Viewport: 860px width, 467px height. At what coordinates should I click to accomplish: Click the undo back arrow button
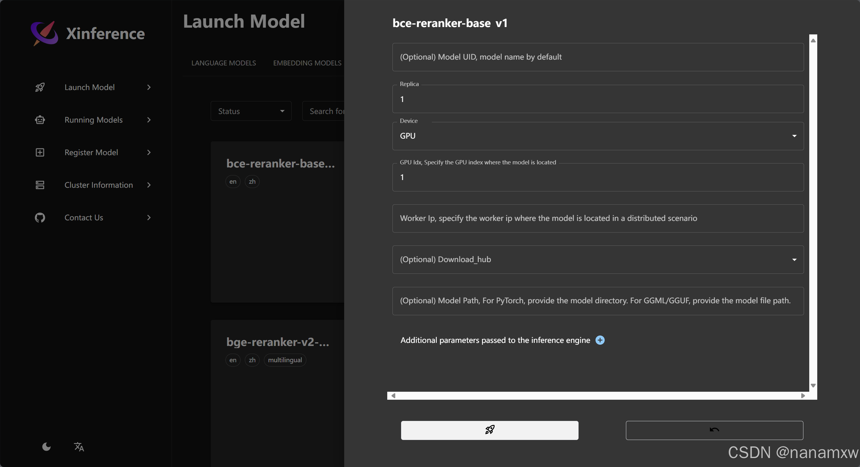[x=714, y=430]
